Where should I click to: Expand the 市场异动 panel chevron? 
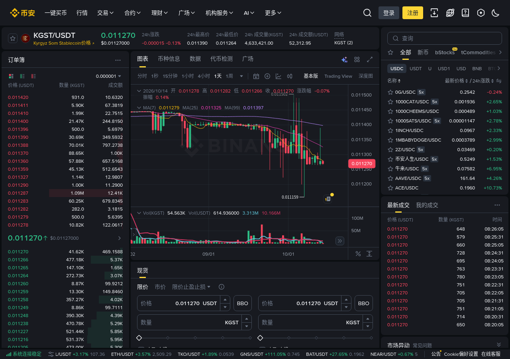click(498, 345)
